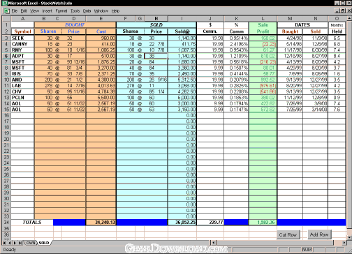The image size is (352, 254).
Task: Select the SOLD sheet tab
Action: 44,243
